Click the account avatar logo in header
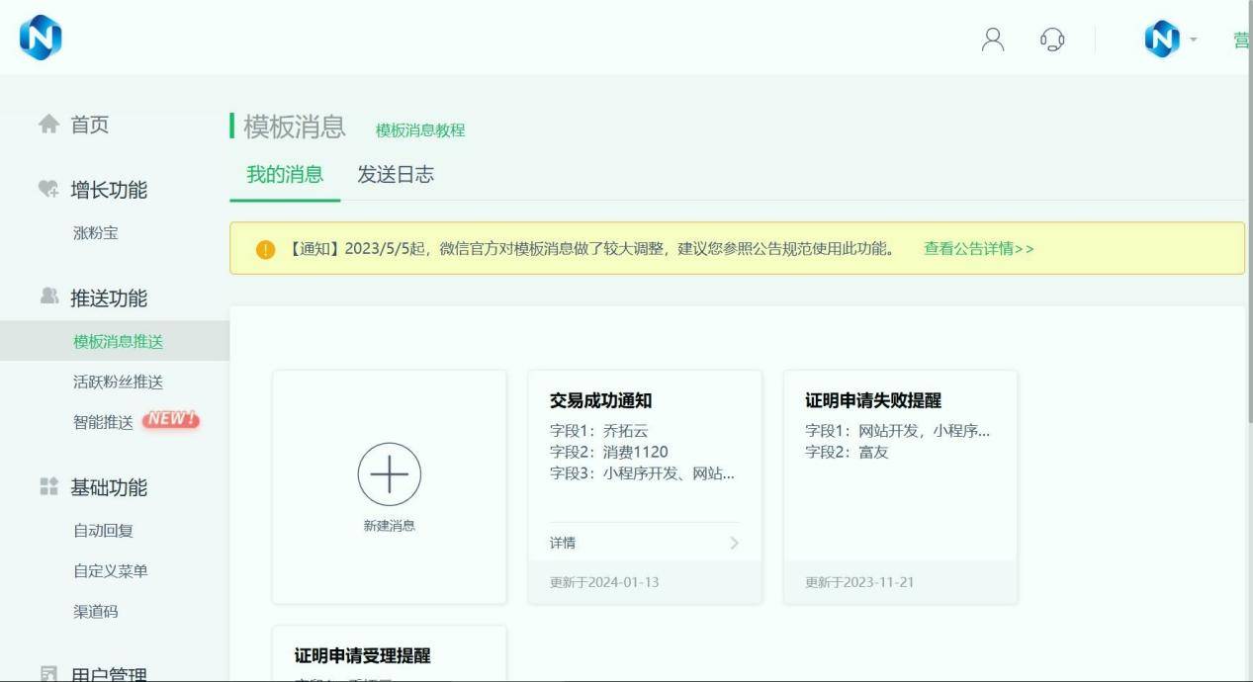The image size is (1253, 682). pyautogui.click(x=1162, y=40)
